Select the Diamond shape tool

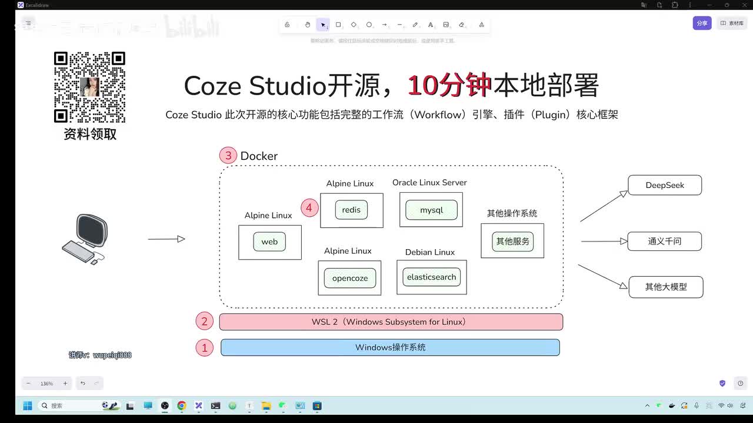(x=354, y=25)
